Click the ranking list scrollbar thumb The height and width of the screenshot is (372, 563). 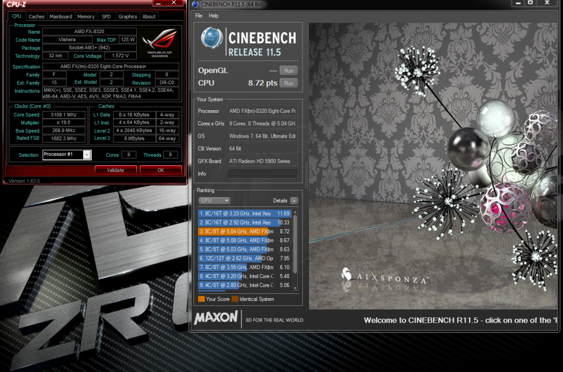point(295,244)
